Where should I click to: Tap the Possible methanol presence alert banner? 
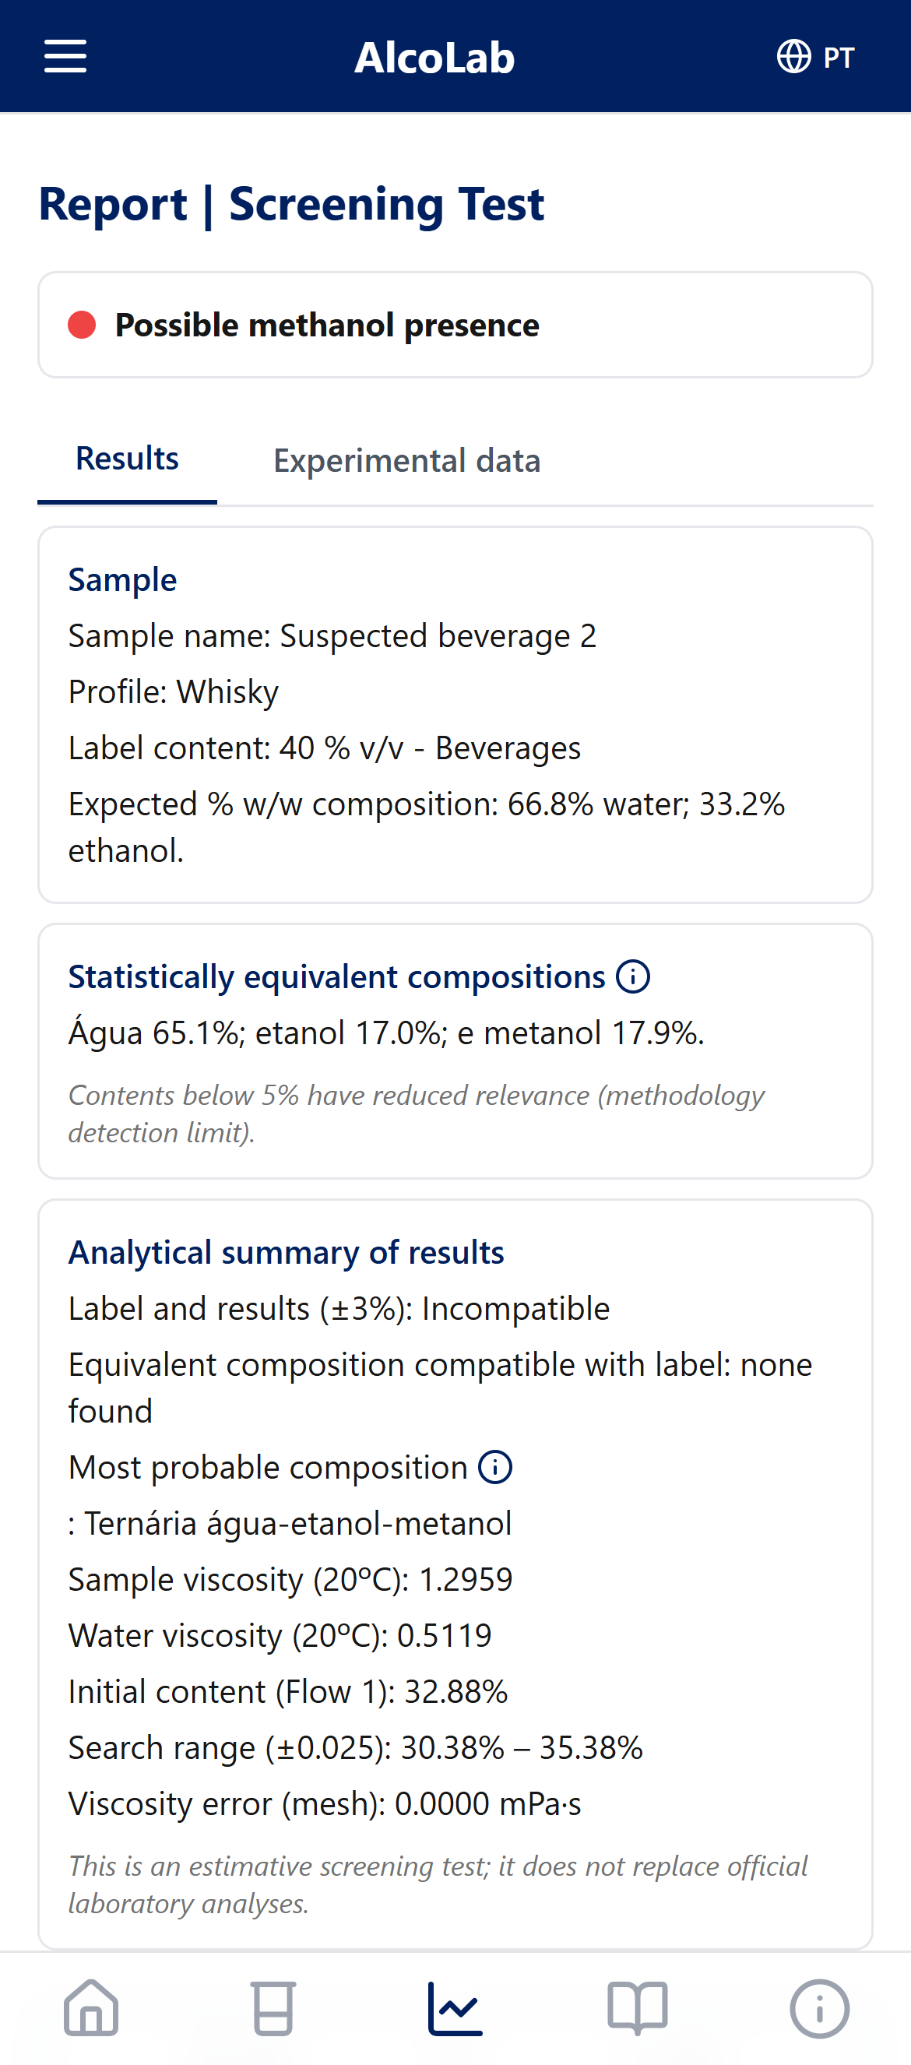click(x=455, y=325)
